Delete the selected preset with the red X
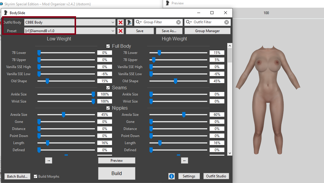Screen dimensions: 324x183 click(121, 31)
